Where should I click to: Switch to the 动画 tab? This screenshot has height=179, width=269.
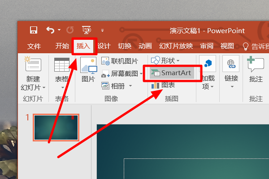click(145, 46)
